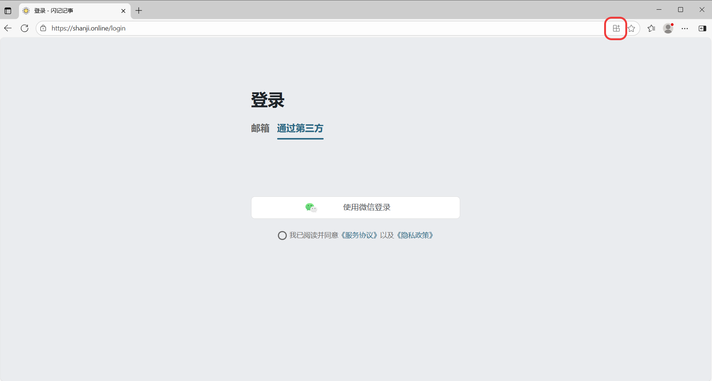Image resolution: width=712 pixels, height=381 pixels.
Task: Check the agreement radio button
Action: pos(282,236)
